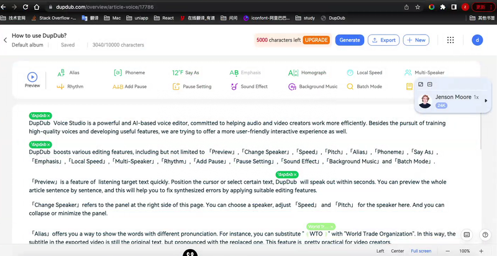
Task: Enable Batch Mode
Action: (x=364, y=86)
